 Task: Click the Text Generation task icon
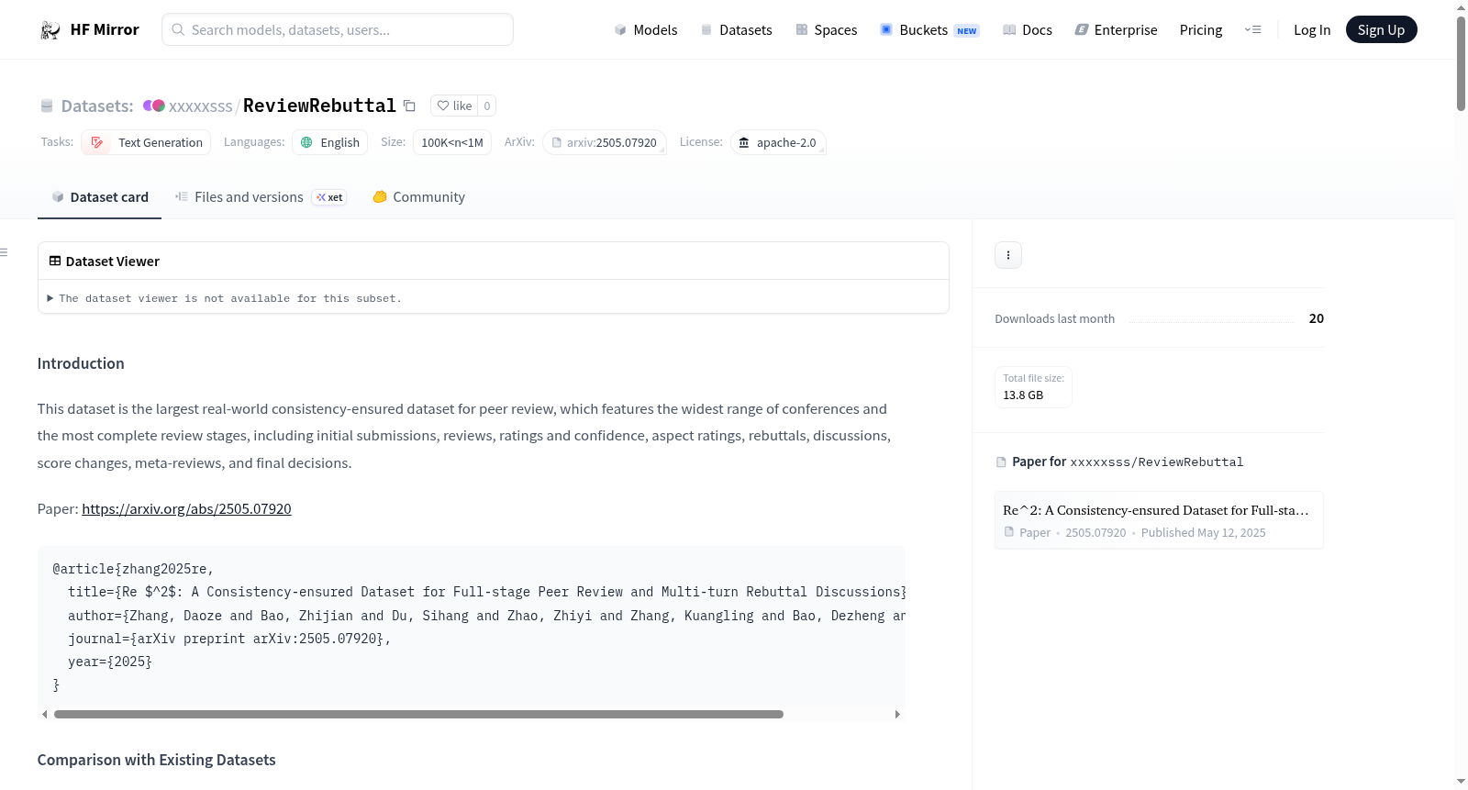click(x=97, y=142)
